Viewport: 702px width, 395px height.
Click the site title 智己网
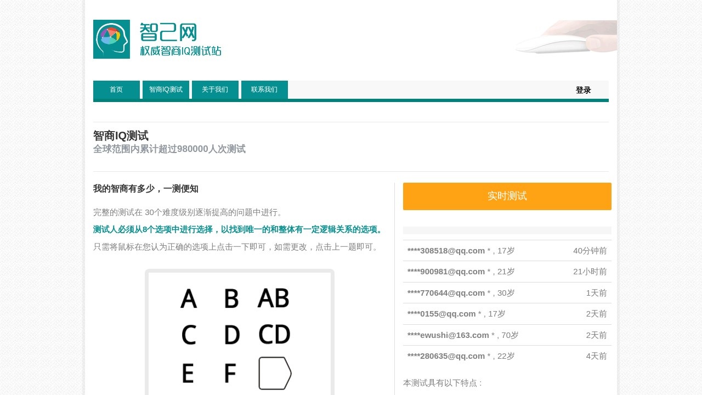167,33
